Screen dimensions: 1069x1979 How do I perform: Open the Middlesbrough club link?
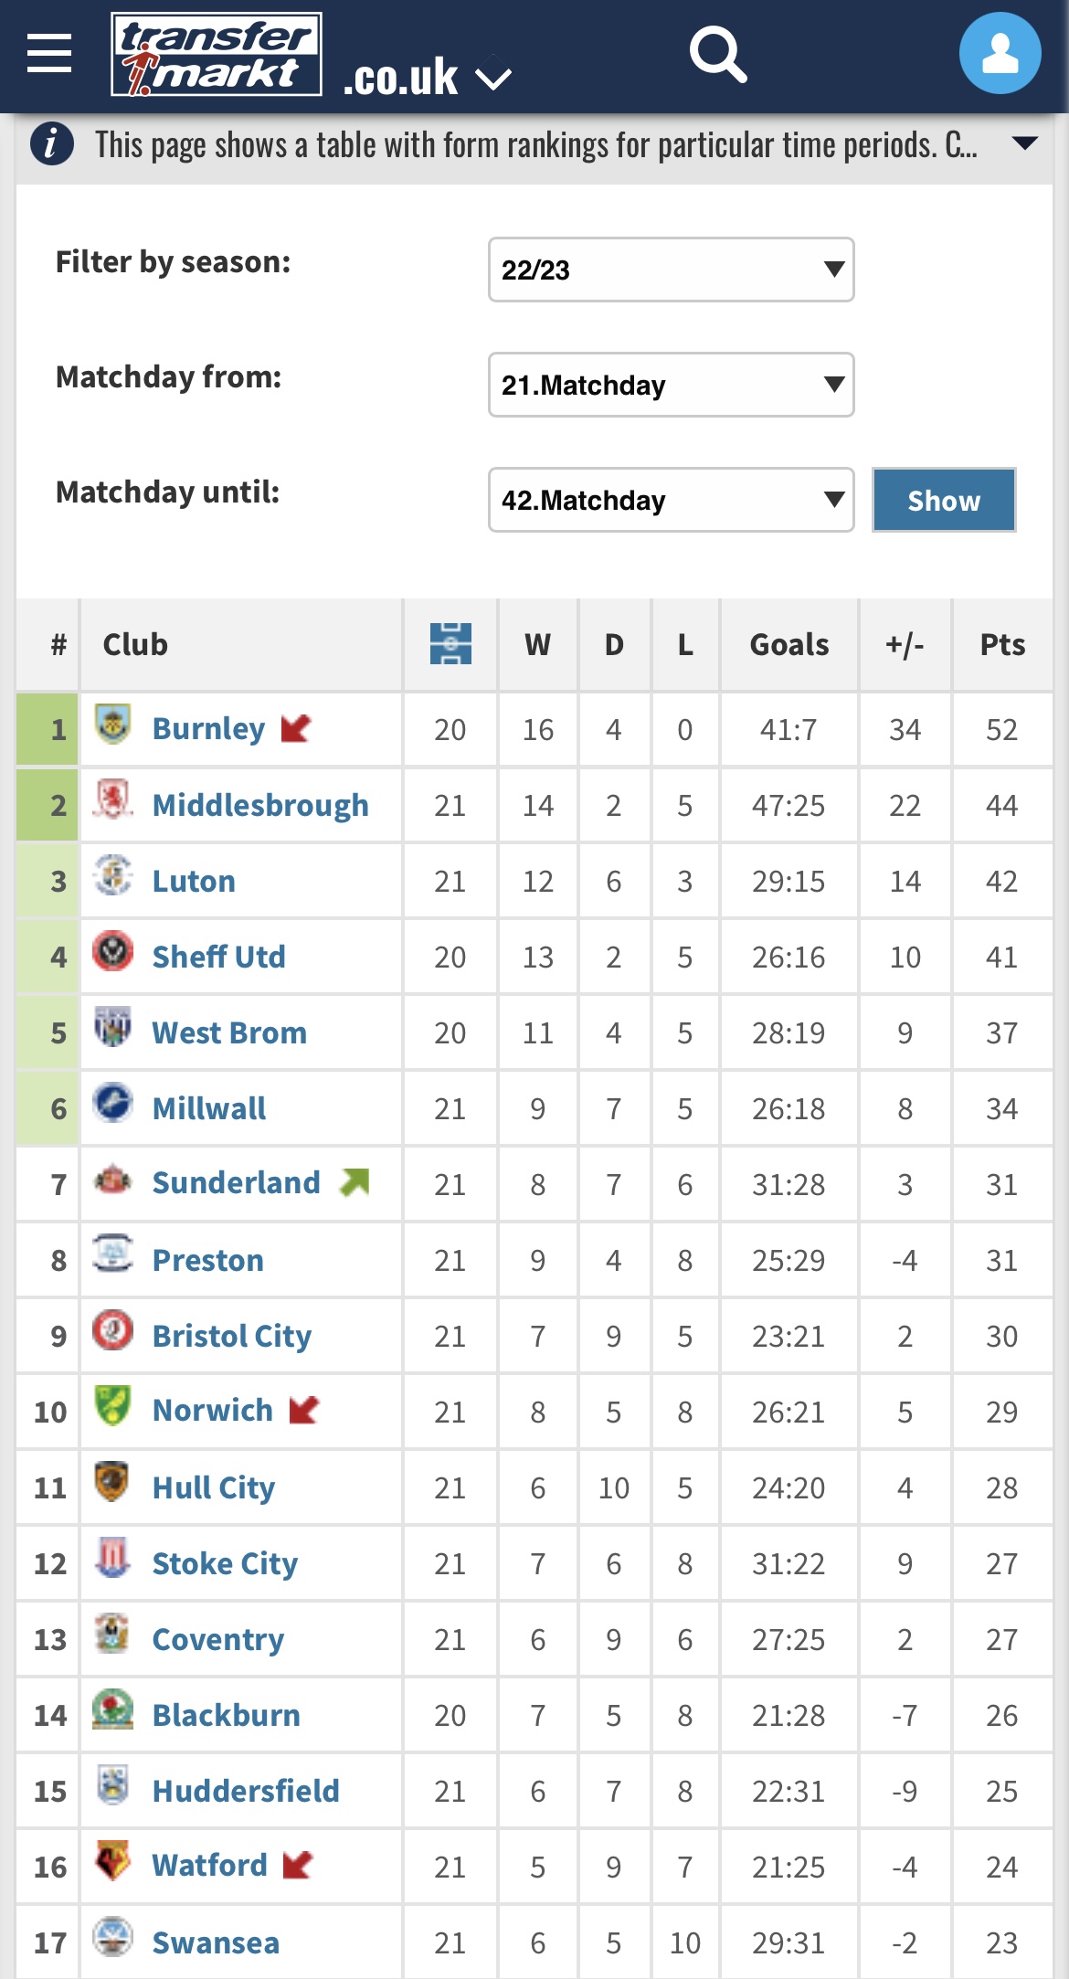(x=260, y=805)
